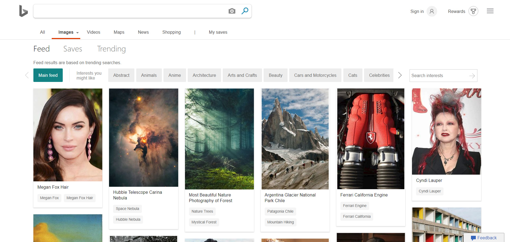Image resolution: width=510 pixels, height=242 pixels.
Task: Open the Saves tab
Action: pyautogui.click(x=72, y=49)
